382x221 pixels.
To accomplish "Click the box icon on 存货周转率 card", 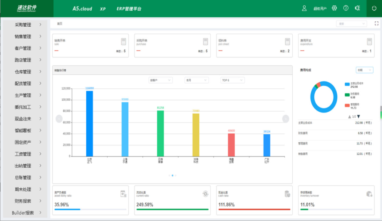I will click(x=369, y=194).
